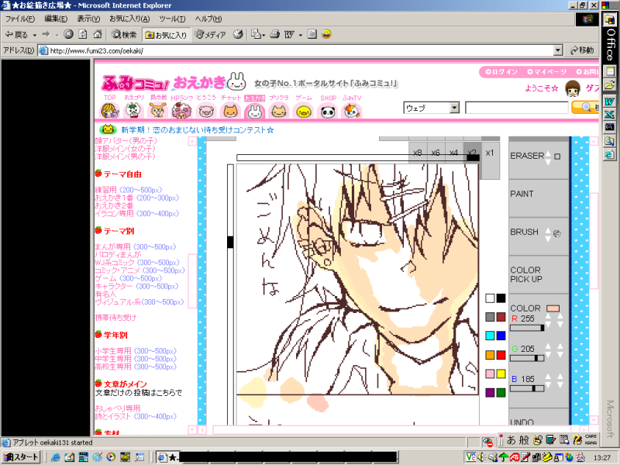
Task: Select the x8 zoom tab
Action: point(418,153)
